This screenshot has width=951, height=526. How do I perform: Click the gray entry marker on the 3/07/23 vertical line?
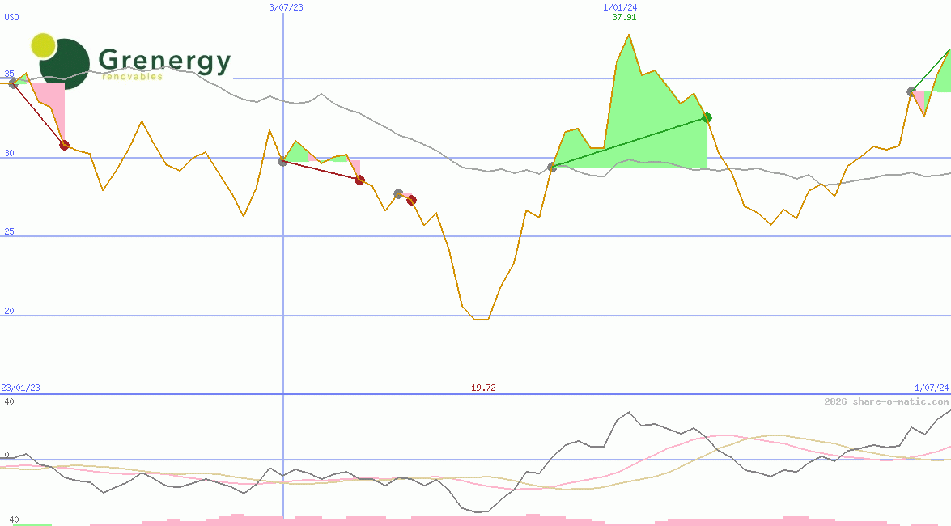coord(282,162)
